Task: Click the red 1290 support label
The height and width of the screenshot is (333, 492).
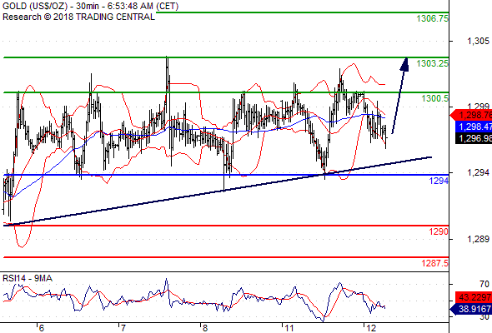Action: pyautogui.click(x=439, y=231)
